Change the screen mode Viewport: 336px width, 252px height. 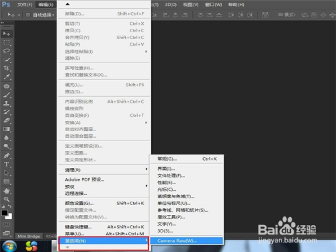tap(7, 233)
